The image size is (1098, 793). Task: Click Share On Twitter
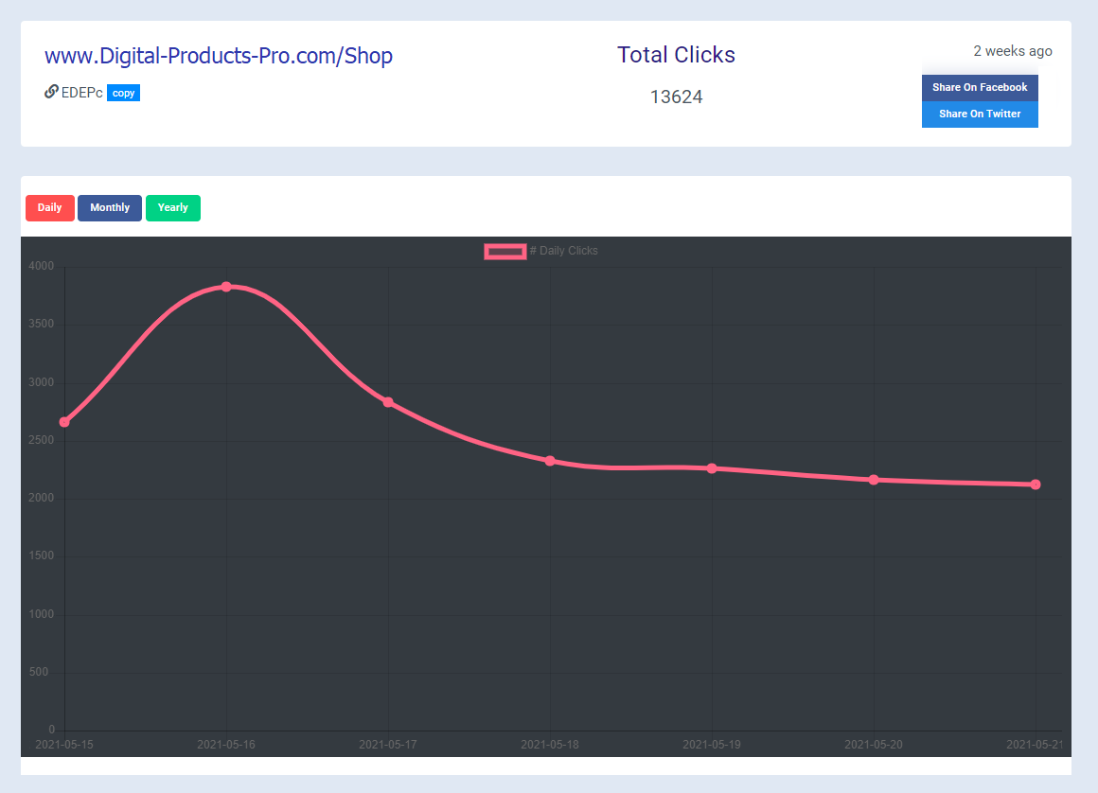pyautogui.click(x=980, y=114)
